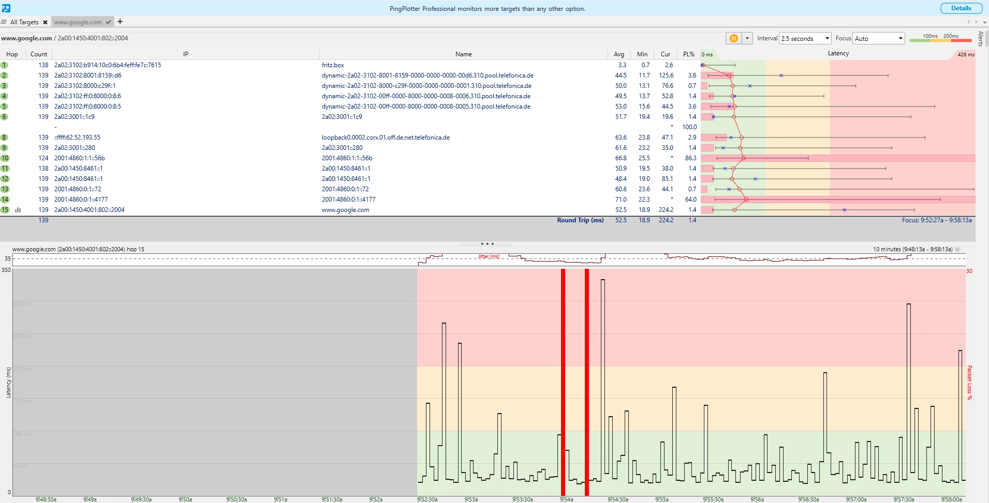Viewport: 989px width, 503px height.
Task: Click the 224.2 current latency for hop 15
Action: (x=666, y=210)
